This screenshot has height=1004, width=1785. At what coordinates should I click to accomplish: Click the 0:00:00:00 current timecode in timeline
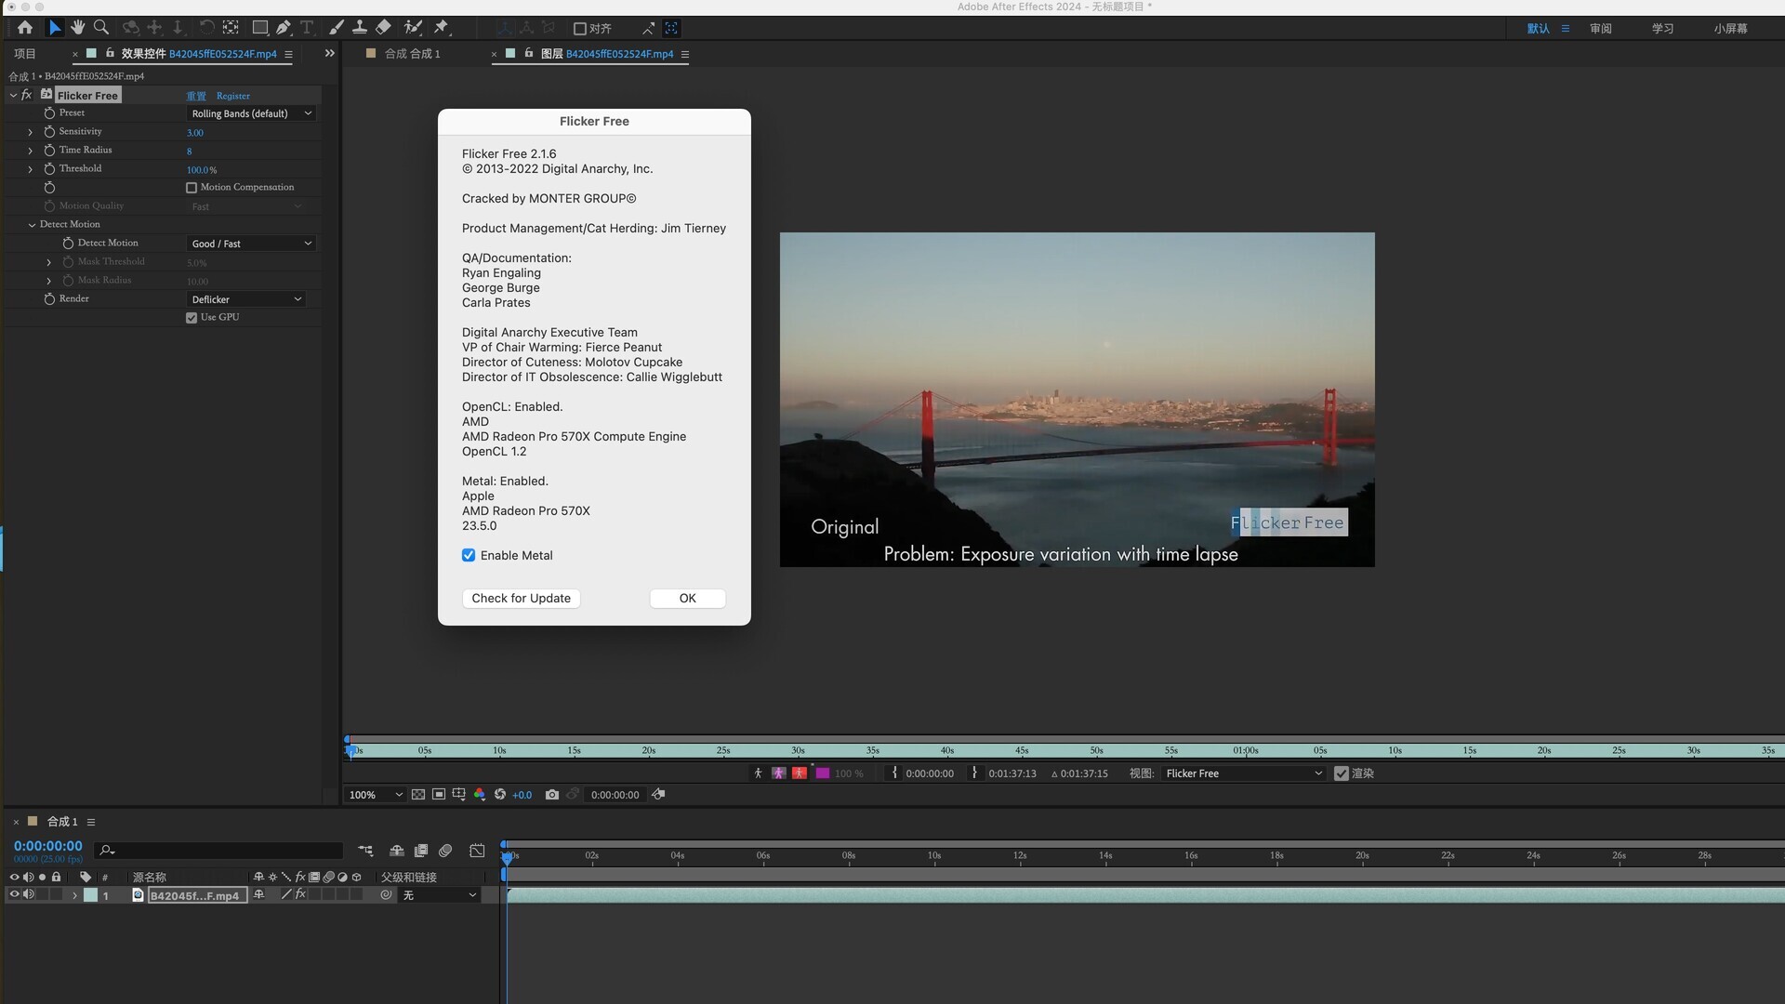[47, 846]
